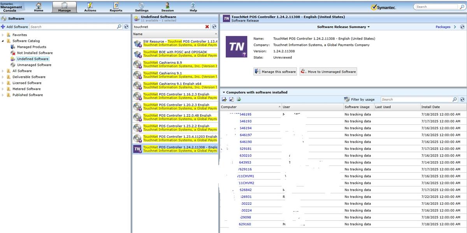The width and height of the screenshot is (467, 233).
Task: Click disc icon for POS Controller 1.20.2.3
Action: click(137, 106)
